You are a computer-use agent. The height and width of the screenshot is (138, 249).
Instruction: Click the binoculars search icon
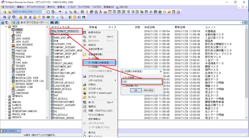click(52, 23)
